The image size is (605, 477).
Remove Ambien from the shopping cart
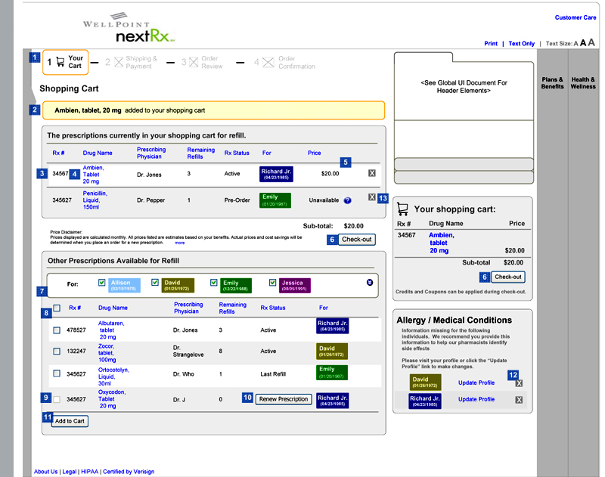click(x=371, y=173)
